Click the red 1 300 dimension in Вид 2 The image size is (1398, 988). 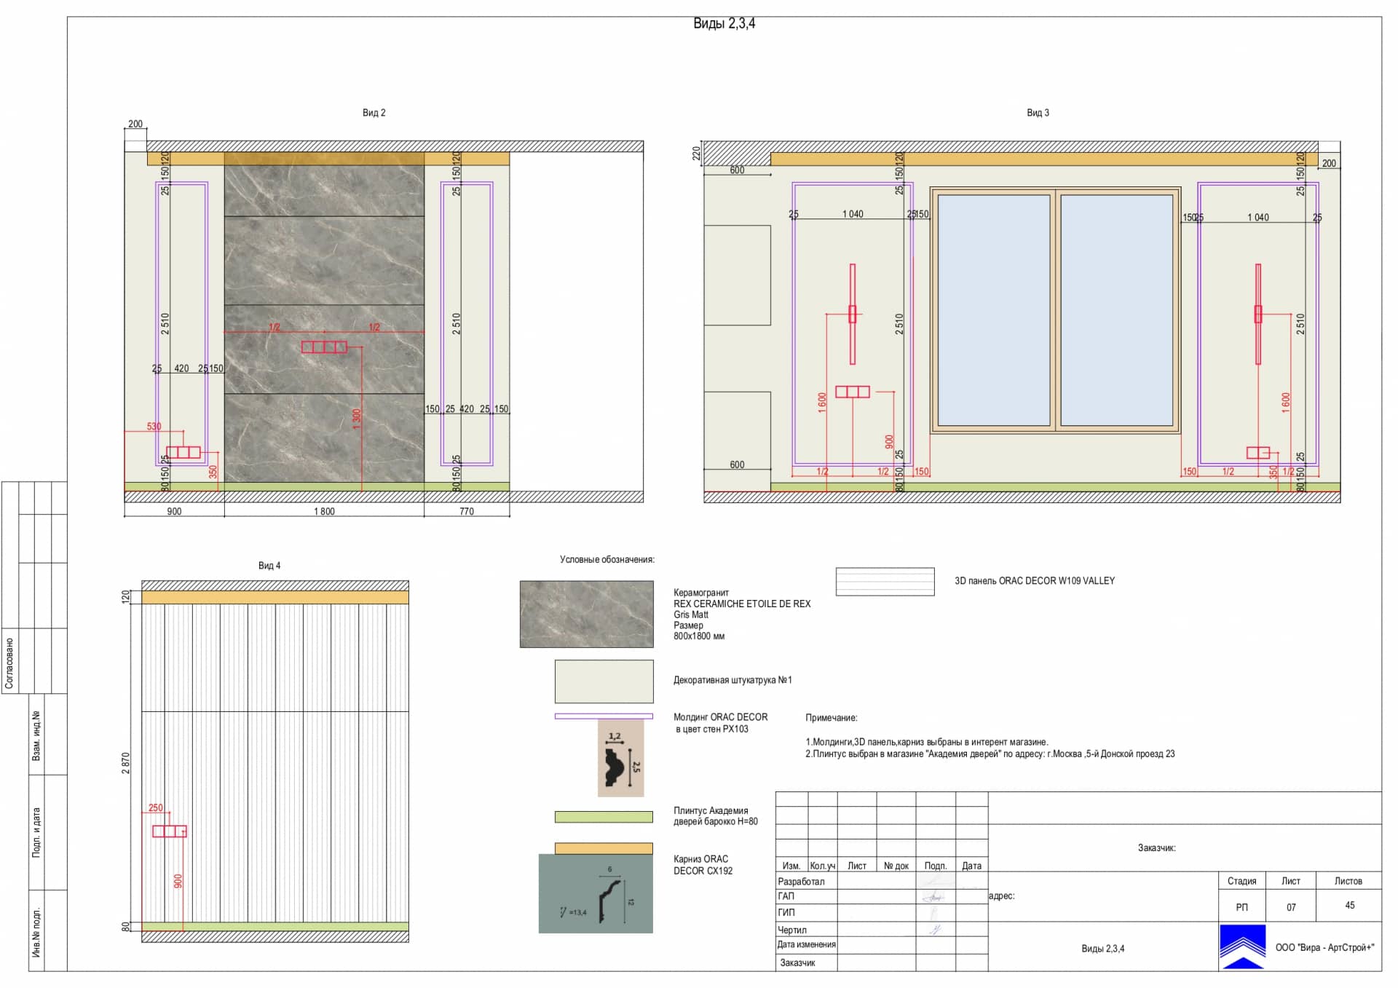(x=357, y=419)
